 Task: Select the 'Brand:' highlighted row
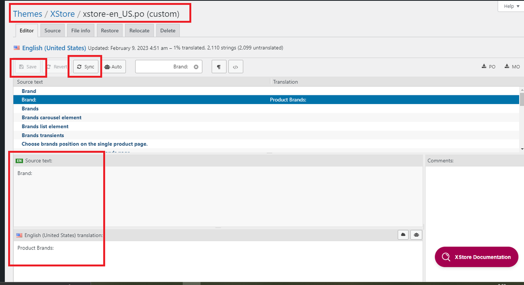click(267, 100)
